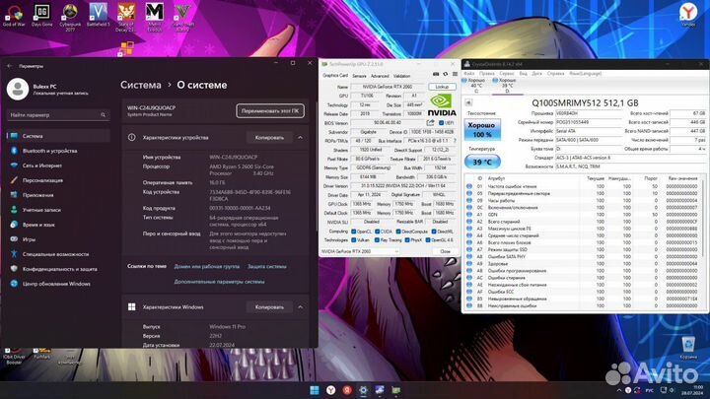Open the Sensors tab in GPU-Z
The image size is (710, 399).
[x=359, y=76]
